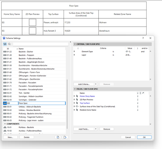Select 'Prüfung - Lage innen - außen' scheme
The width and height of the screenshot is (162, 149).
click(x=31, y=121)
